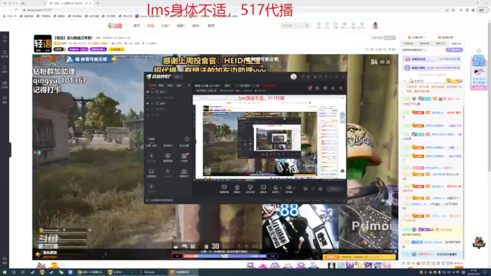Image resolution: width=491 pixels, height=276 pixels.
Task: Add a new scene with plus icon
Action: [x=188, y=85]
